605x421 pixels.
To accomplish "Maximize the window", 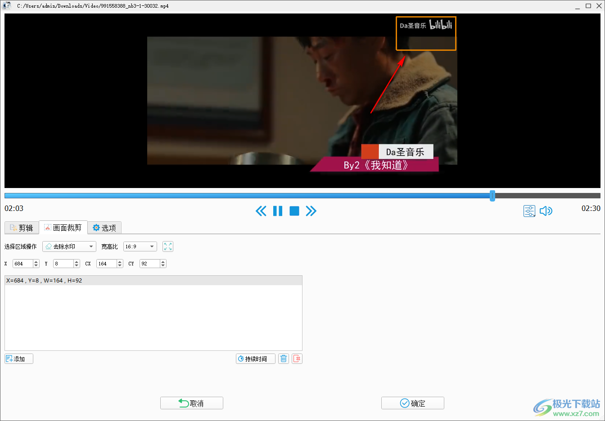I will [x=588, y=6].
